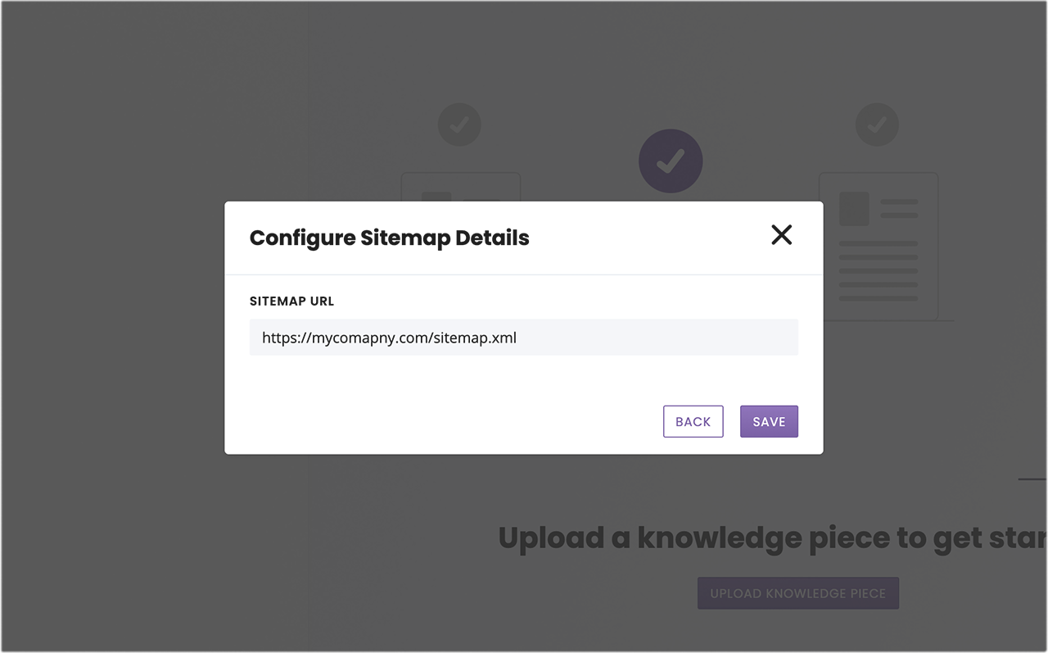Select the right document illustration behind dialog
The height and width of the screenshot is (653, 1048).
tap(879, 246)
